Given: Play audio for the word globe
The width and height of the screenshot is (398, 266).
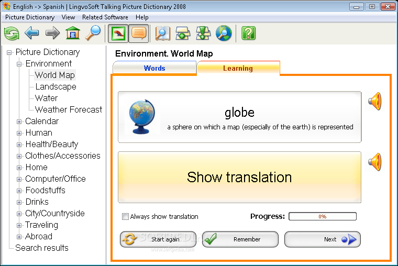Looking at the screenshot, I should (375, 101).
